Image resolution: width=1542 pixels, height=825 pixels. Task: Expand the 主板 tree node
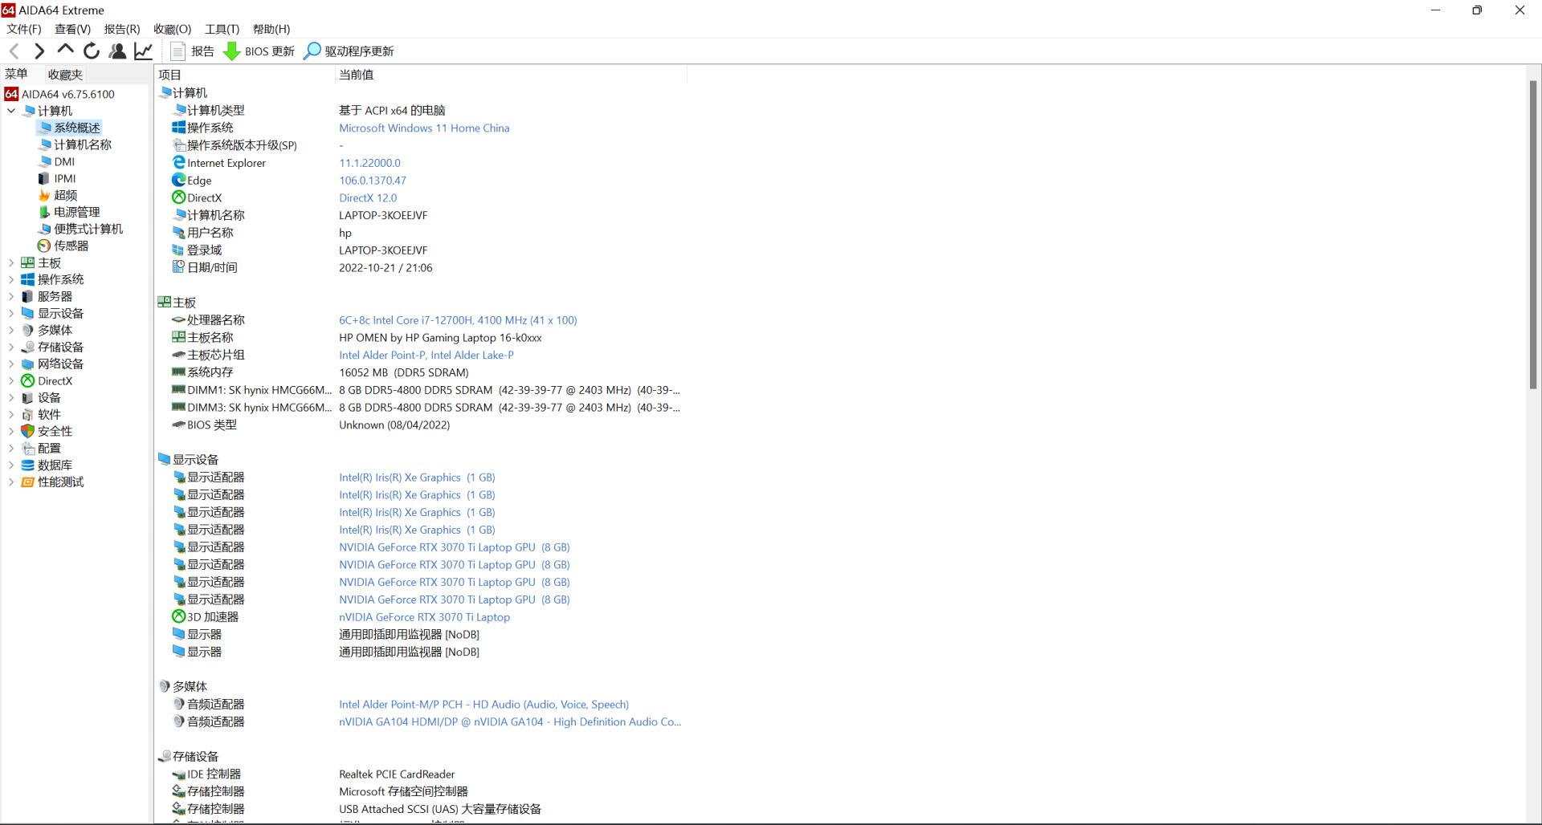(11, 262)
